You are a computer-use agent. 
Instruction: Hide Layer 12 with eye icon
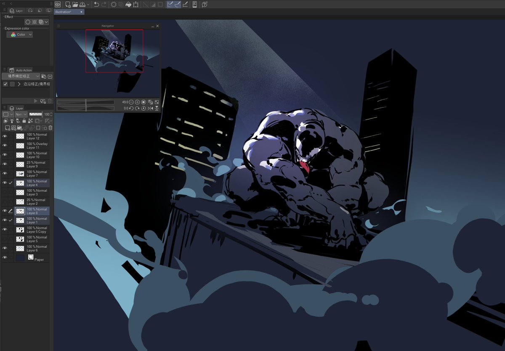tap(5, 136)
